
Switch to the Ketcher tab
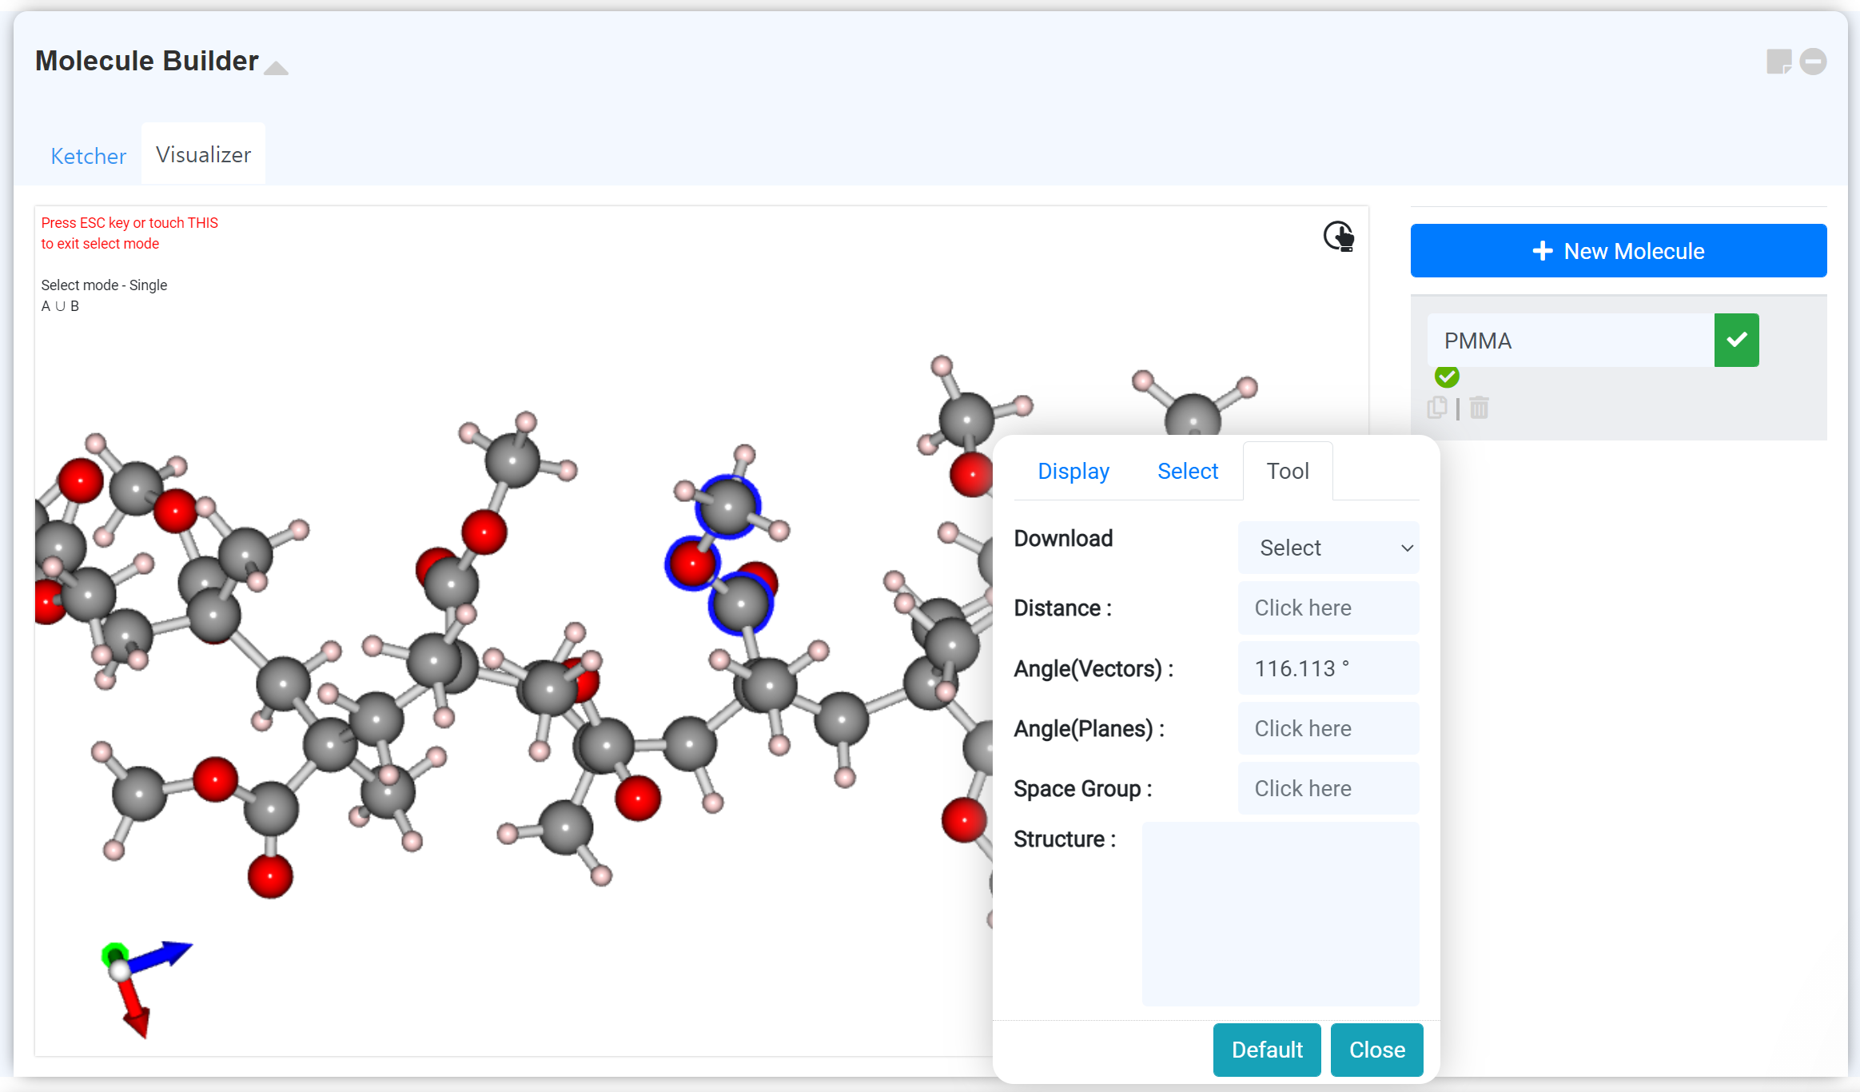(x=88, y=156)
